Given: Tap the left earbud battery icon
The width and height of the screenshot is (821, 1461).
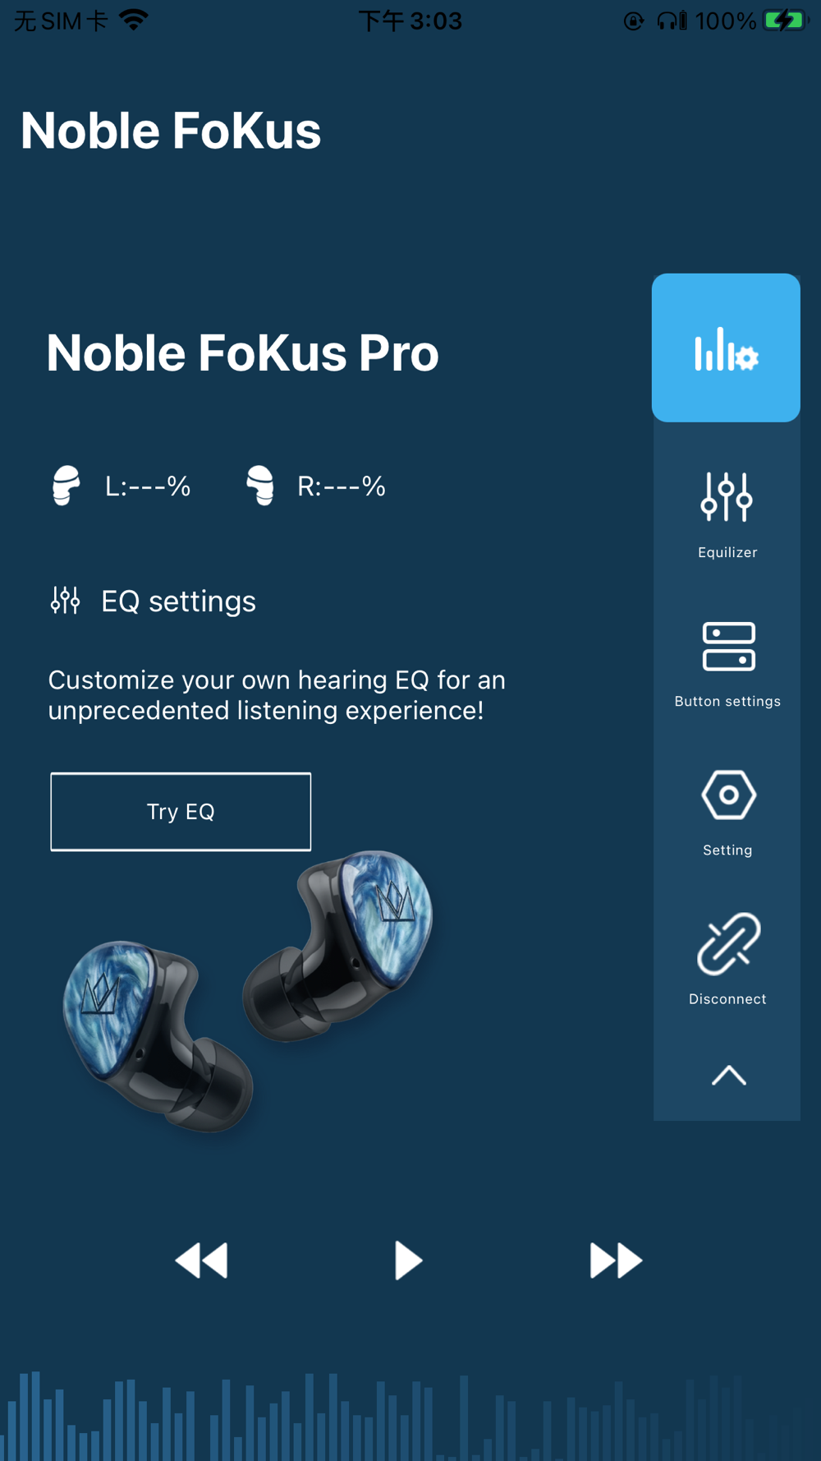Looking at the screenshot, I should coord(67,486).
